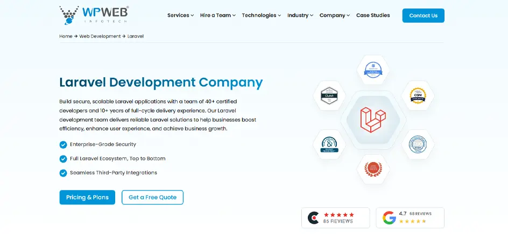Click the blue ribbon GoodFirms badge
Viewport: 508px width, 234px height.
(x=373, y=70)
